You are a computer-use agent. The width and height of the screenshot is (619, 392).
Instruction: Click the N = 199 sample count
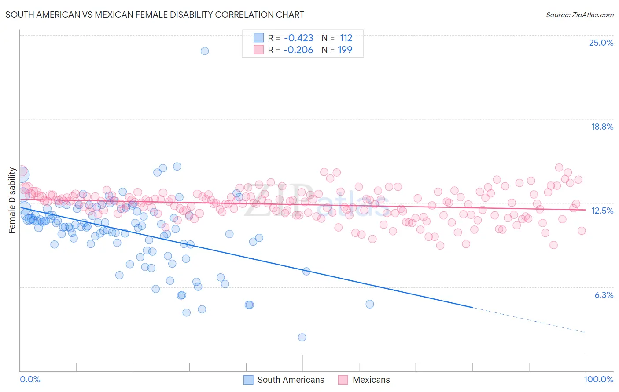click(337, 50)
